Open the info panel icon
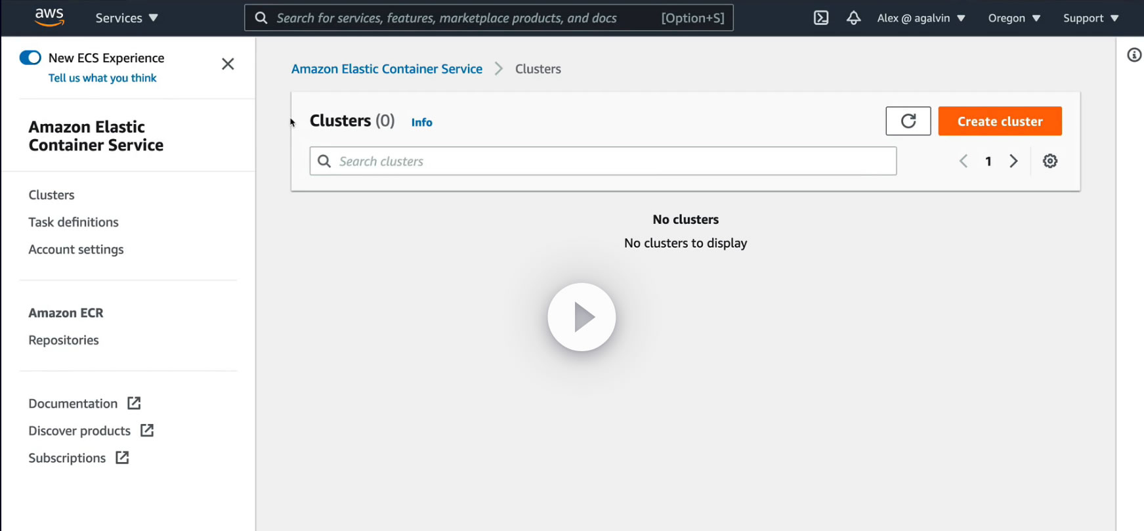Screen dimensions: 1144x531 pyautogui.click(x=1134, y=55)
